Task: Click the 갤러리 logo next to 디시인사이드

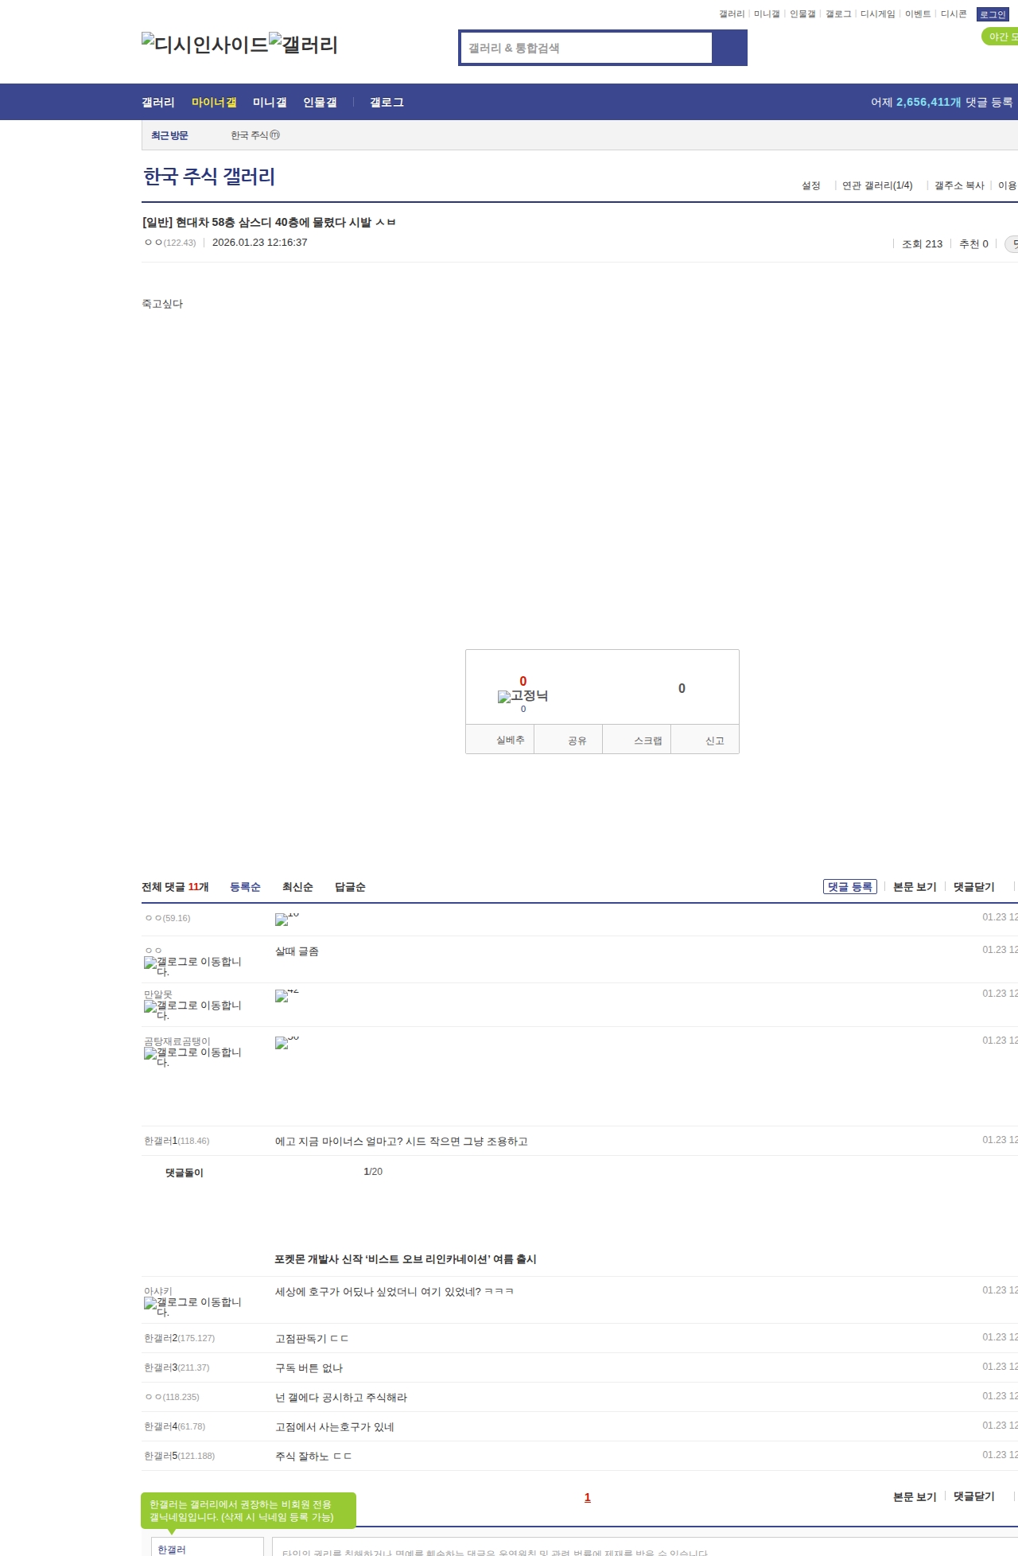Action: pos(303,45)
